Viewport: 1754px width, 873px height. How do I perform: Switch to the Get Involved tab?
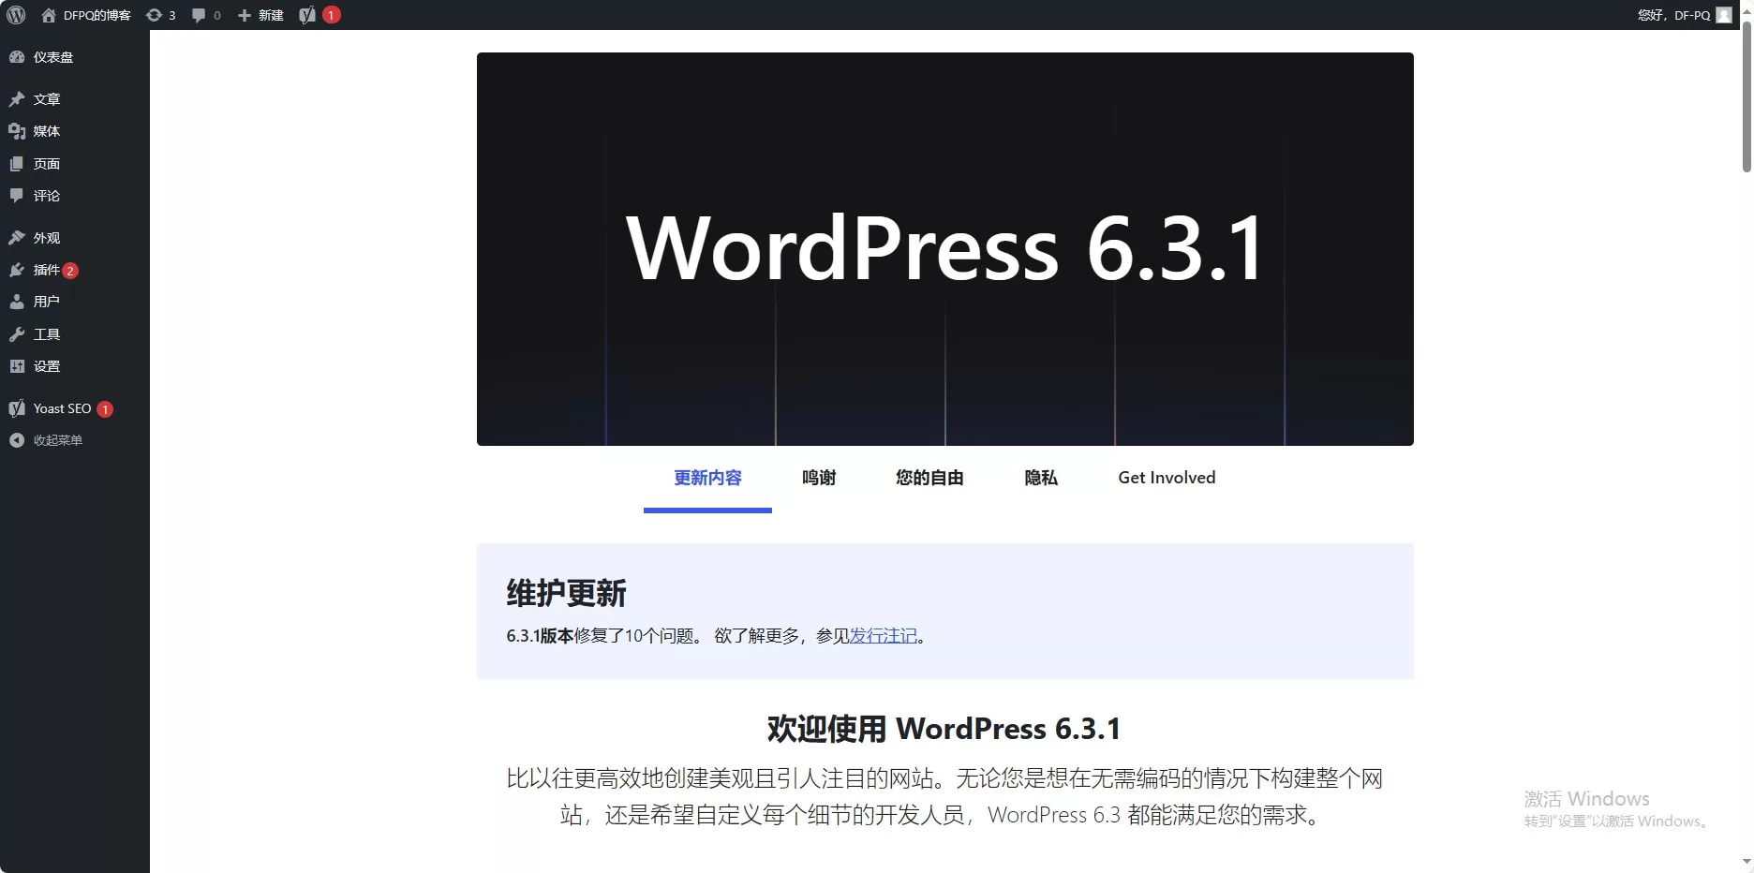(x=1166, y=478)
